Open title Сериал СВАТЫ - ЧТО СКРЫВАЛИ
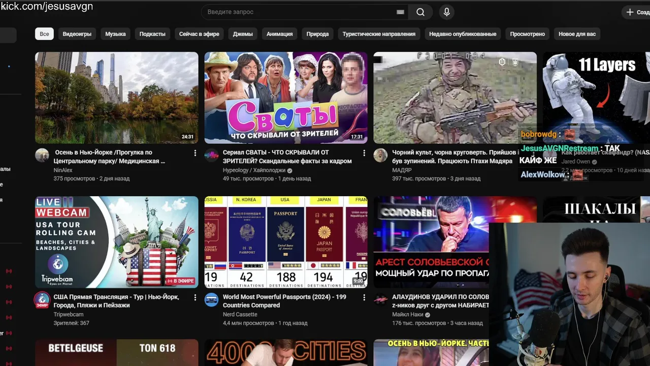This screenshot has width=650, height=366. click(x=287, y=157)
